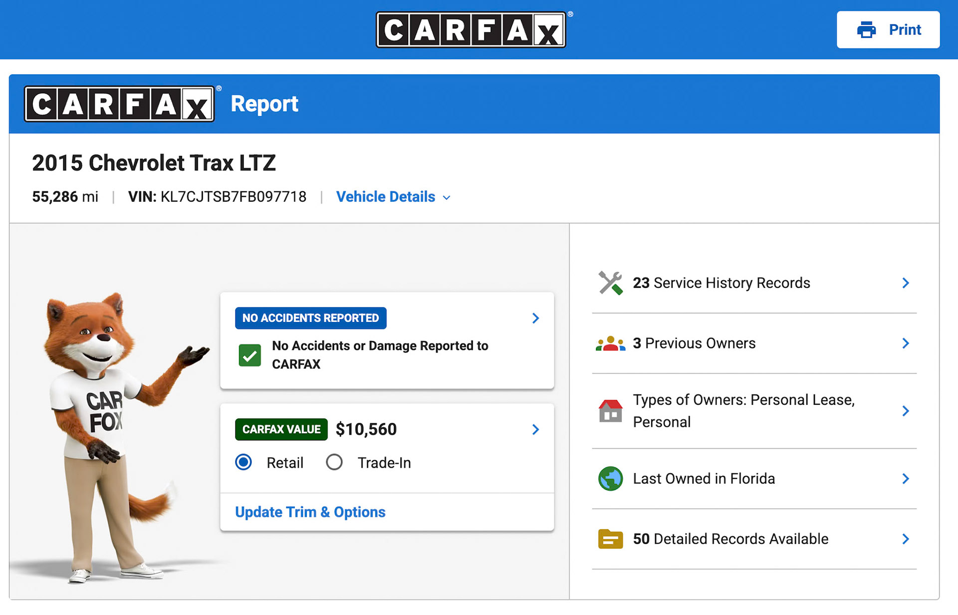Viewport: 958px width, 615px height.
Task: Click No Accidents or Damage Reported to CARFAX text
Action: pos(380,355)
